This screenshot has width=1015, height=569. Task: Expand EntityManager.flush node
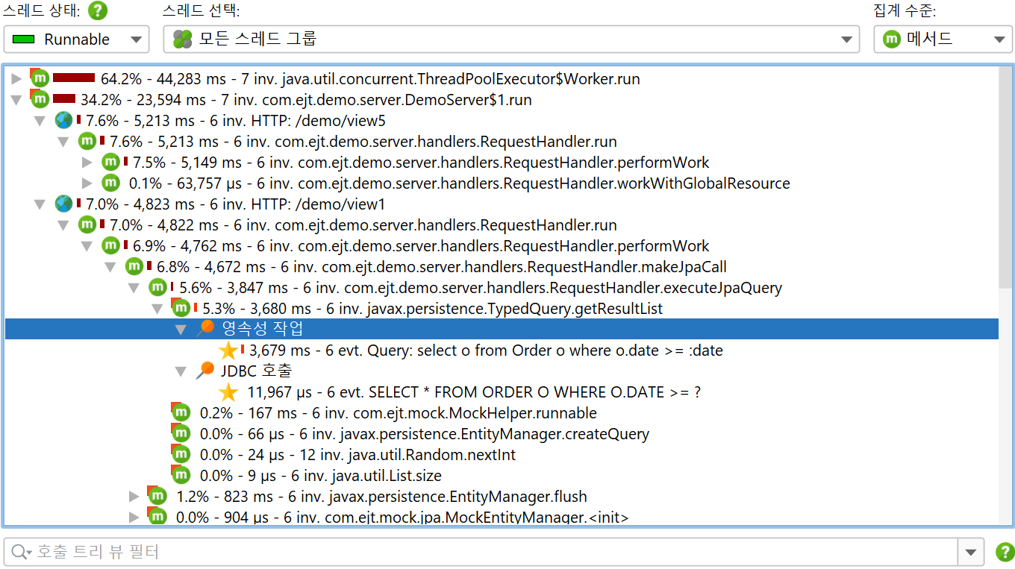coord(134,497)
